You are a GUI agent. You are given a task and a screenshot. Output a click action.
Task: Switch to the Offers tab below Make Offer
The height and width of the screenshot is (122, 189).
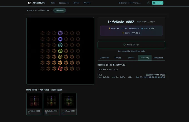tap(131, 58)
